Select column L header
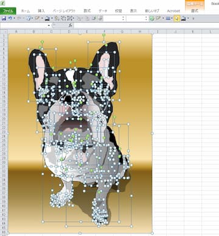The image size is (219, 236). [x=210, y=32]
